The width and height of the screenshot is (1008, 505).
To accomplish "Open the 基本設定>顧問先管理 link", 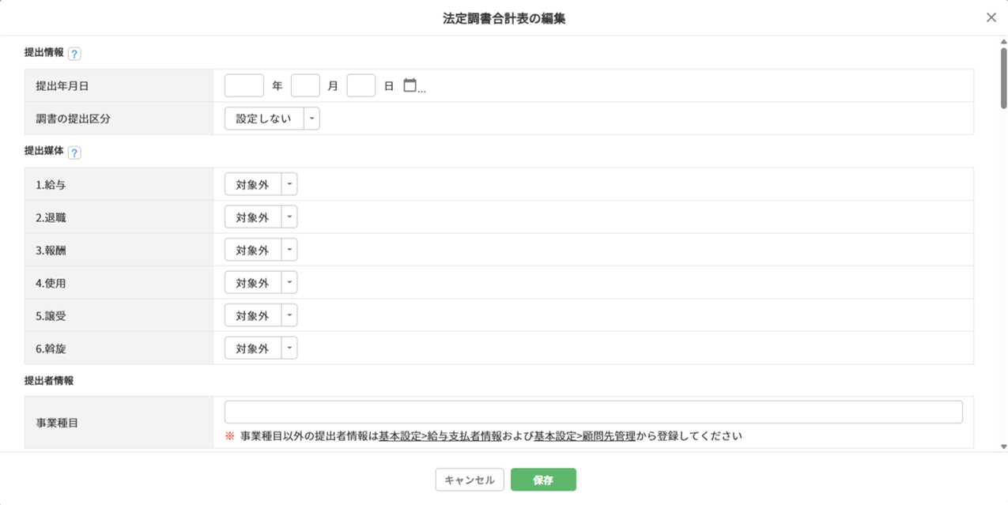I will point(584,435).
